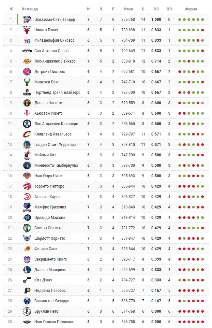This screenshot has width=212, height=328.
Task: Click the Brooklyn Nets logo icon
Action: point(27,311)
